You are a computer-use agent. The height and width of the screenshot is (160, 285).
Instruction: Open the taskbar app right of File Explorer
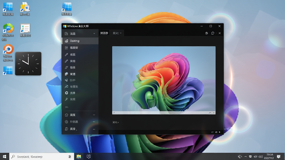[89, 157]
